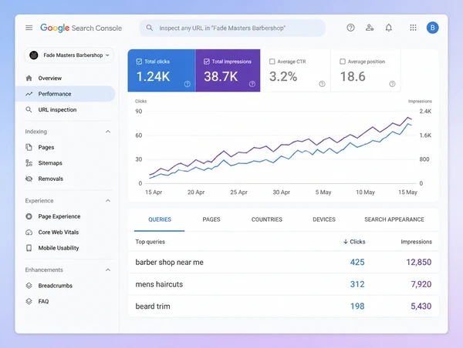Screen dimensions: 463x348
Task: Open Mobile Usability report
Action: pyautogui.click(x=65, y=248)
